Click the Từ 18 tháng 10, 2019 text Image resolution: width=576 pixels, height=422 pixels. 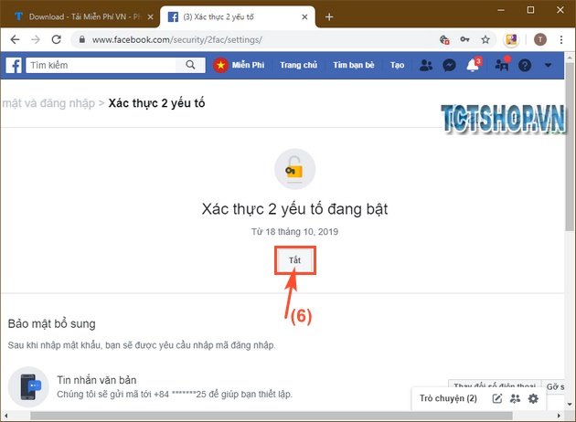294,232
